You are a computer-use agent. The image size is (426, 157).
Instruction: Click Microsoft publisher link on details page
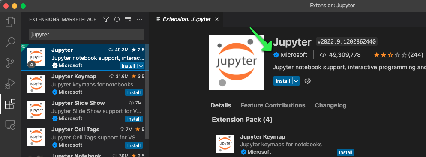point(294,55)
